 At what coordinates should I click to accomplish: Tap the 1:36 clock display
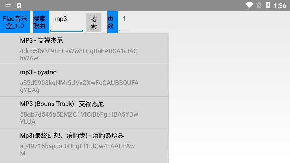click(280, 6)
